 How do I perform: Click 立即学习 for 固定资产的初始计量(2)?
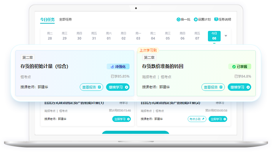[x=218, y=119]
